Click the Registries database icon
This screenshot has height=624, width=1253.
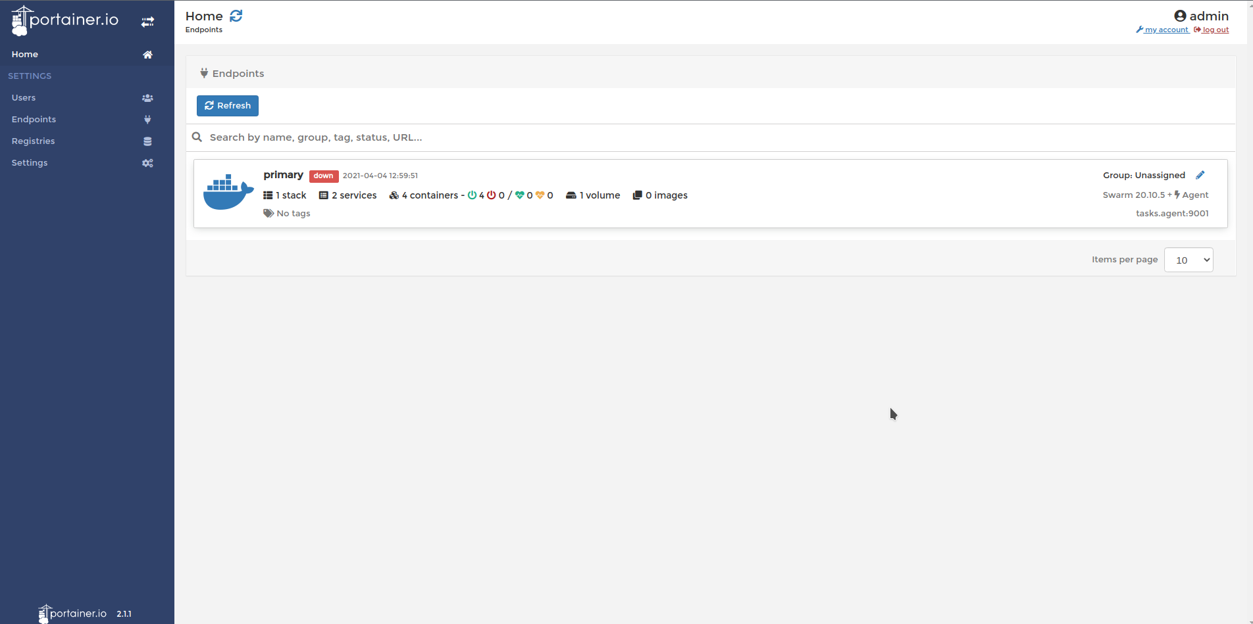pyautogui.click(x=147, y=141)
